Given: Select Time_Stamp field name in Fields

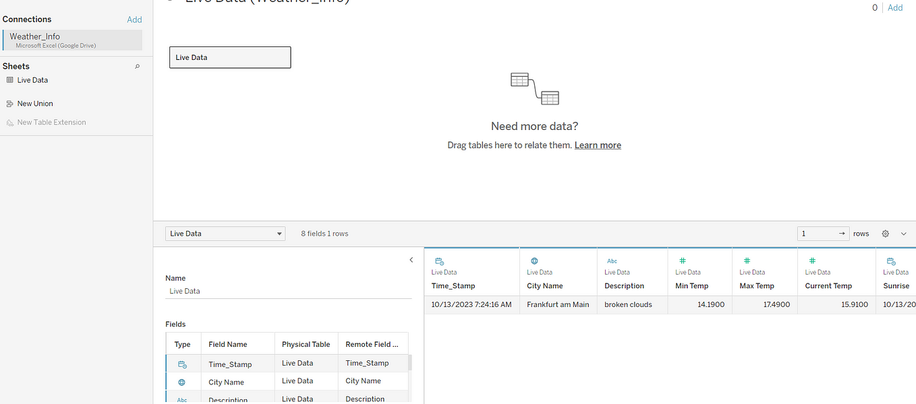Looking at the screenshot, I should coord(230,364).
